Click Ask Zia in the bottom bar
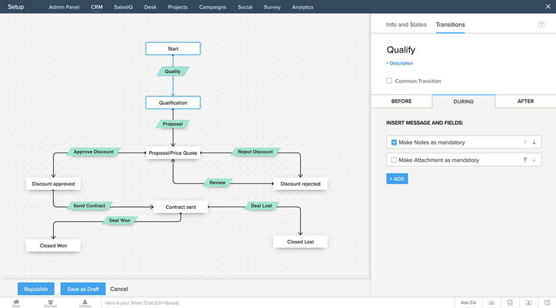556x308 pixels. click(x=468, y=303)
